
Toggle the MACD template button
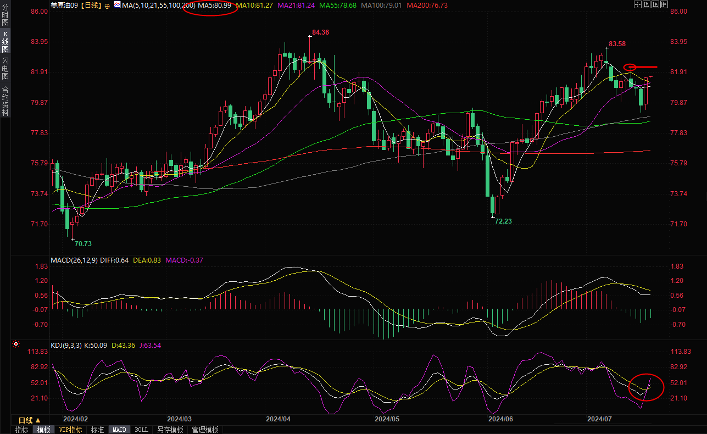point(119,430)
